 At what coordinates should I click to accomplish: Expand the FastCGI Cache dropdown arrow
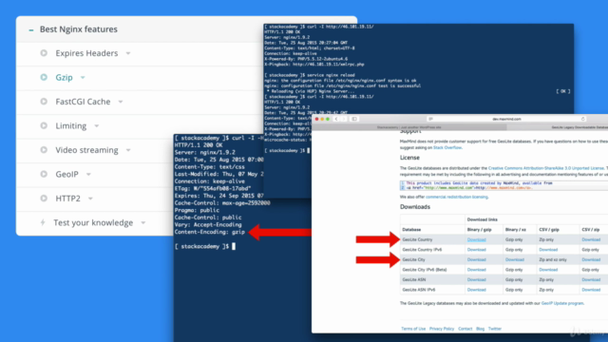tap(121, 102)
